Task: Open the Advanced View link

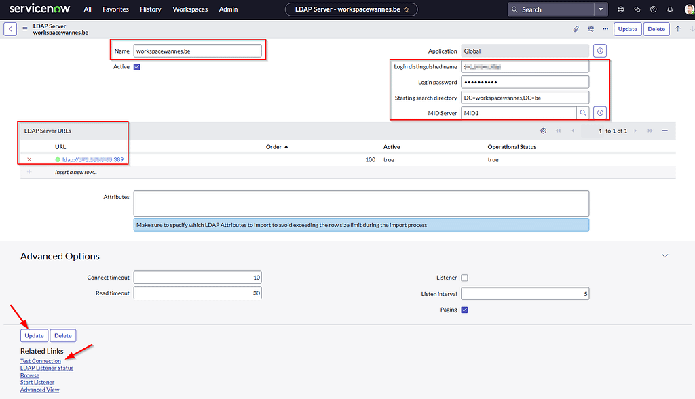Action: click(x=40, y=390)
